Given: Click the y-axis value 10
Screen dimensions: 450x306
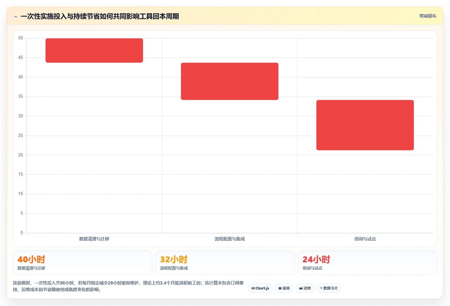Looking at the screenshot, I should point(20,194).
